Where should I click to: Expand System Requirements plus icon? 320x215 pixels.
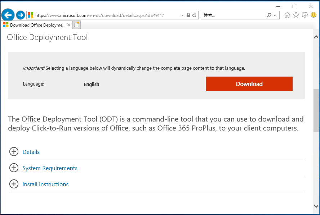(x=14, y=168)
